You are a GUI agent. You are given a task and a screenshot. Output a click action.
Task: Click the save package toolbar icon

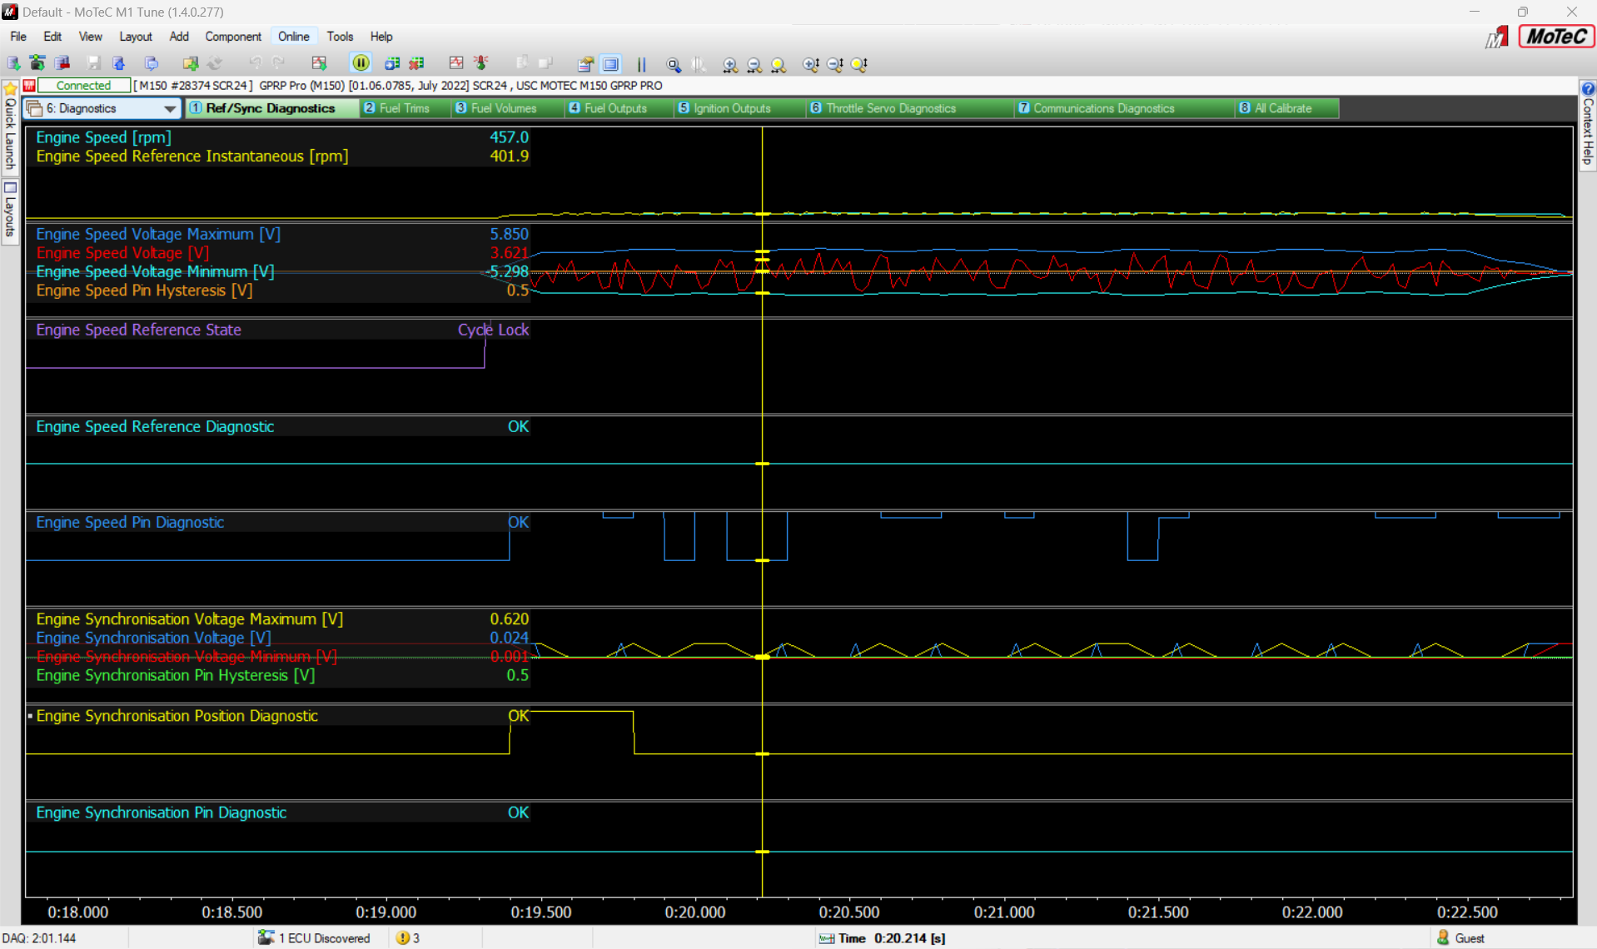(93, 64)
